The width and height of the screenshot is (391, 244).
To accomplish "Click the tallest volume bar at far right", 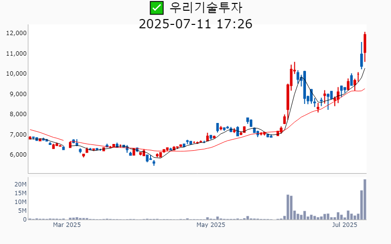I will 365,200.
